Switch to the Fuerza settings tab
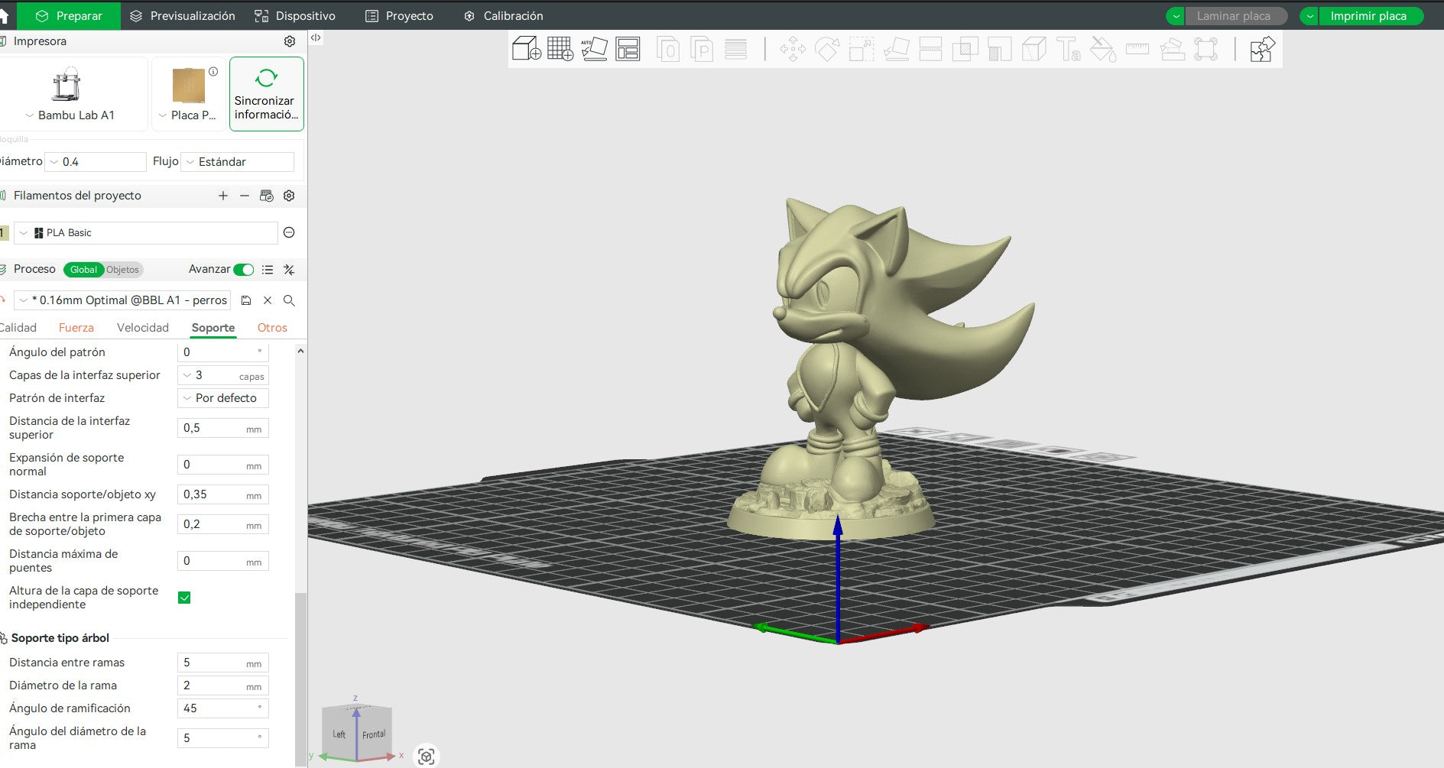Screen dimensions: 1444x768 (76, 328)
